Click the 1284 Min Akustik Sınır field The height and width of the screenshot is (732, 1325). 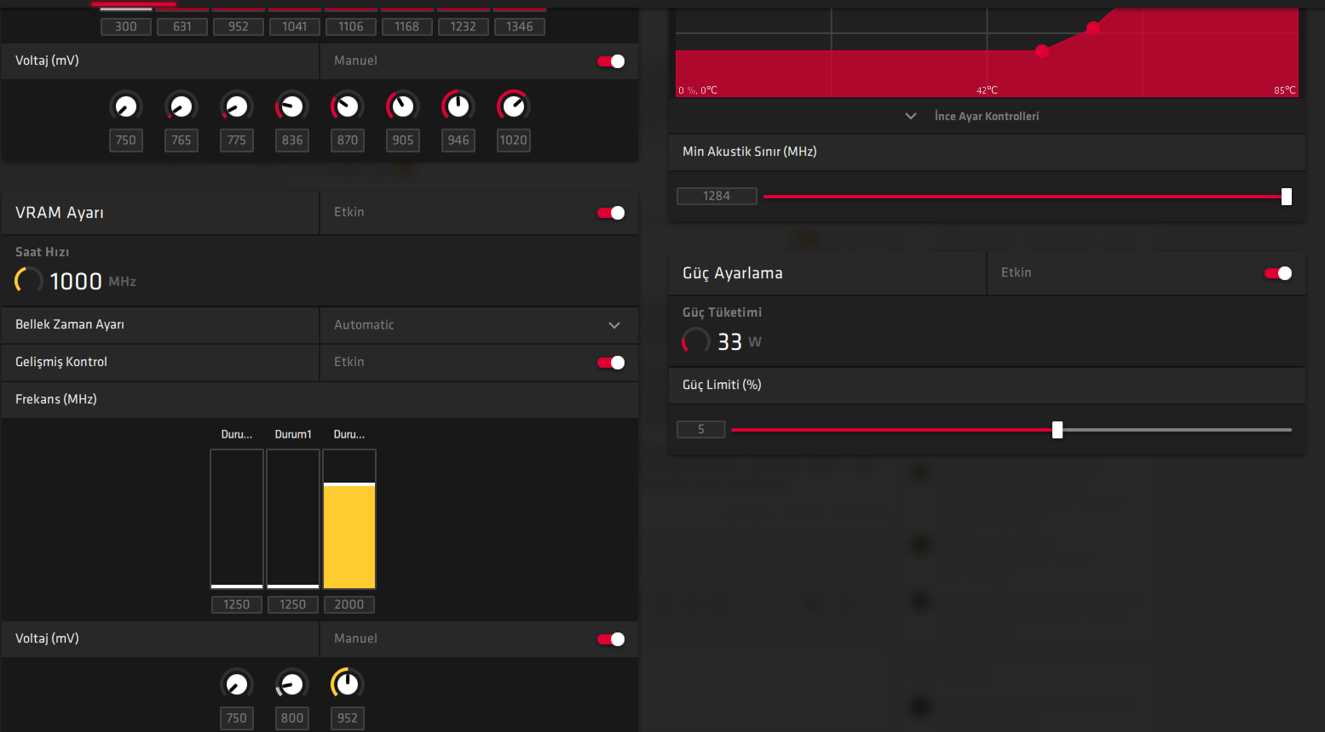coord(717,197)
